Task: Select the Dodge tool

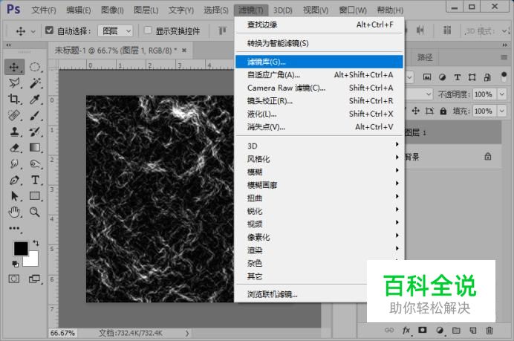Action: (35, 163)
